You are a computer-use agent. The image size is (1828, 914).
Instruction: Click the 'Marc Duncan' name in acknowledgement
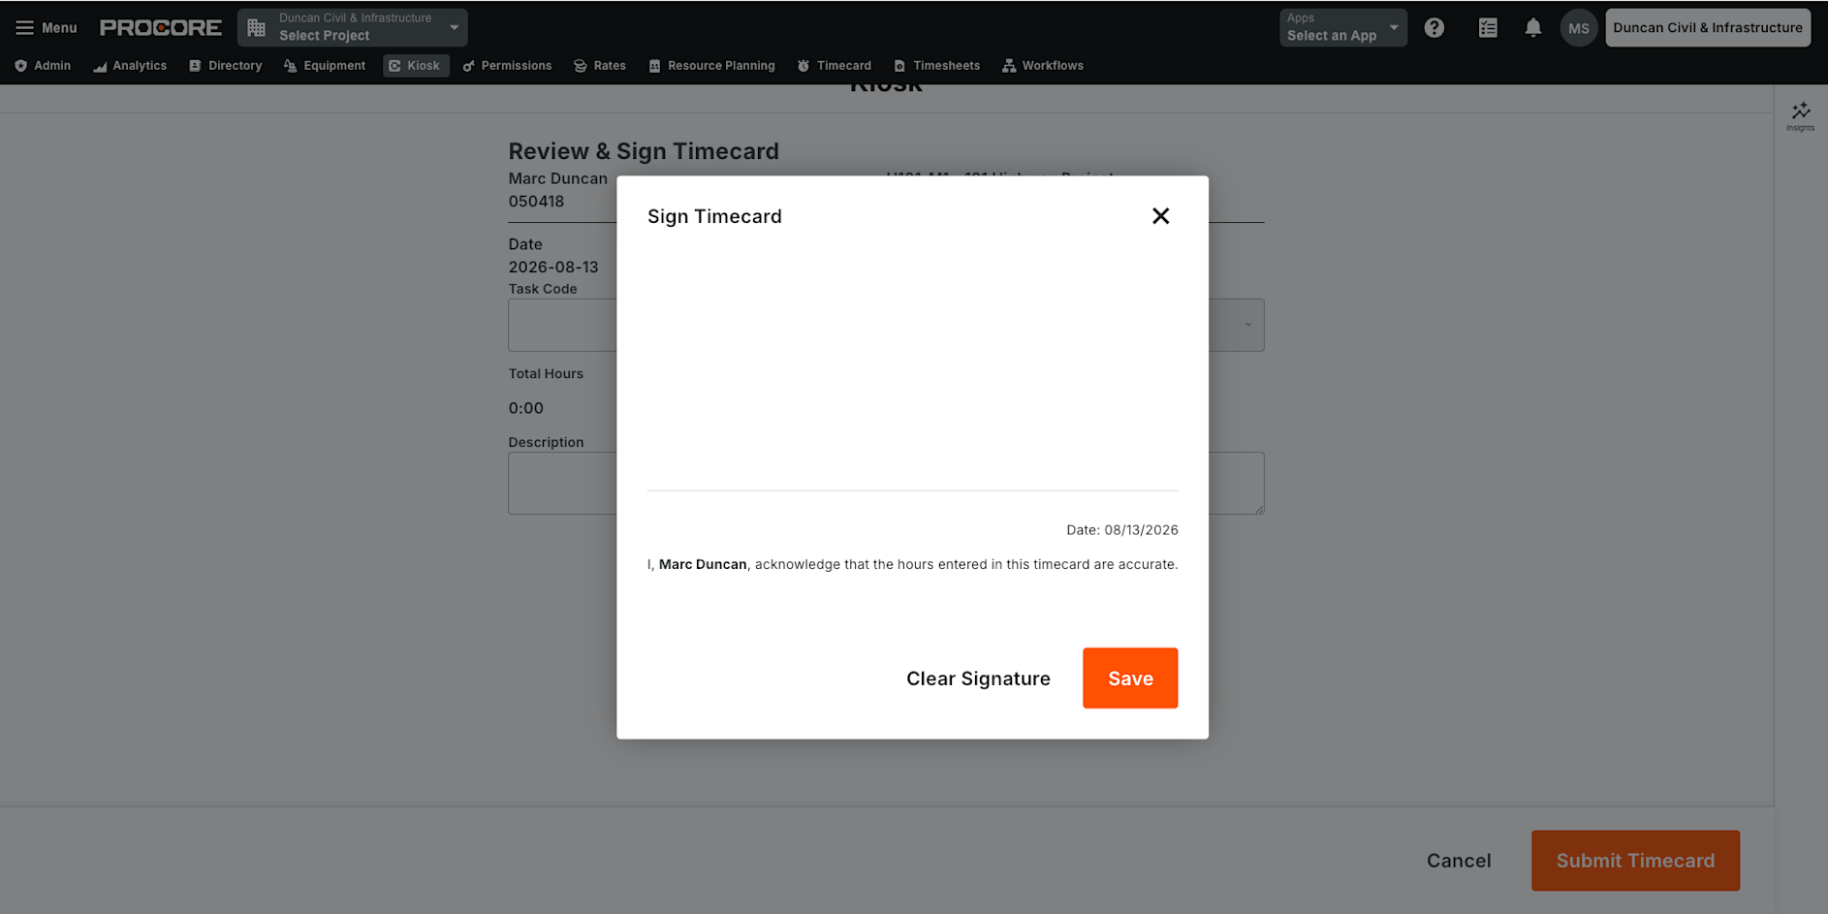[x=703, y=564]
